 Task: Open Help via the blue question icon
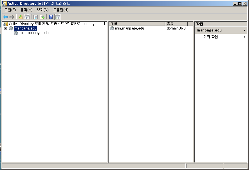pos(51,17)
